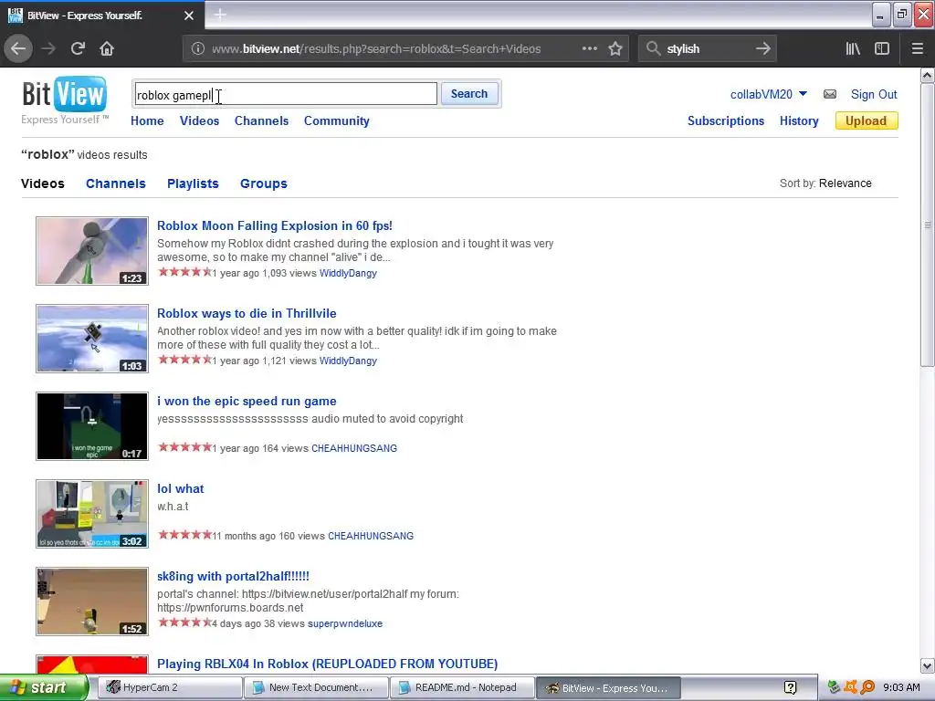Click the yellow Upload button
Viewport: 935px width, 701px height.
click(867, 121)
